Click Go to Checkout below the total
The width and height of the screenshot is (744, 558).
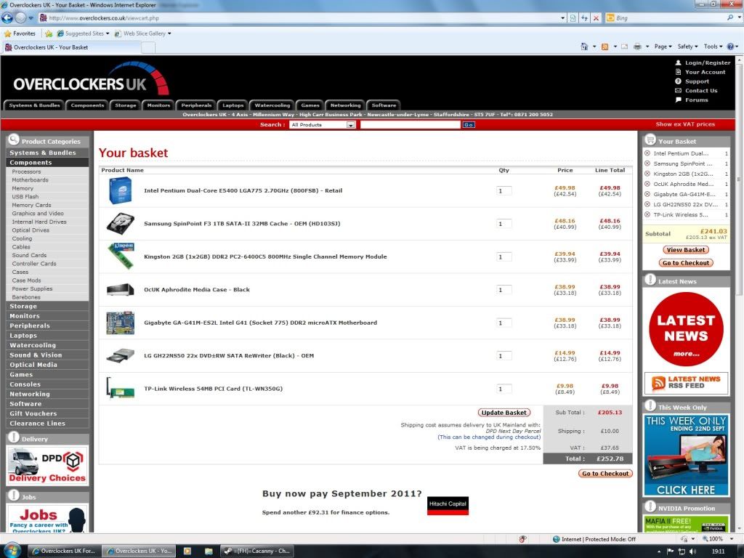coord(605,474)
